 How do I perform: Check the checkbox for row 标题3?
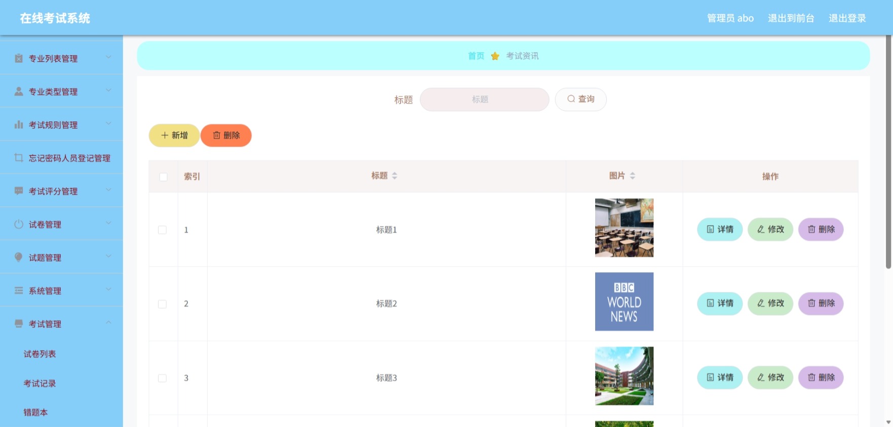point(162,378)
